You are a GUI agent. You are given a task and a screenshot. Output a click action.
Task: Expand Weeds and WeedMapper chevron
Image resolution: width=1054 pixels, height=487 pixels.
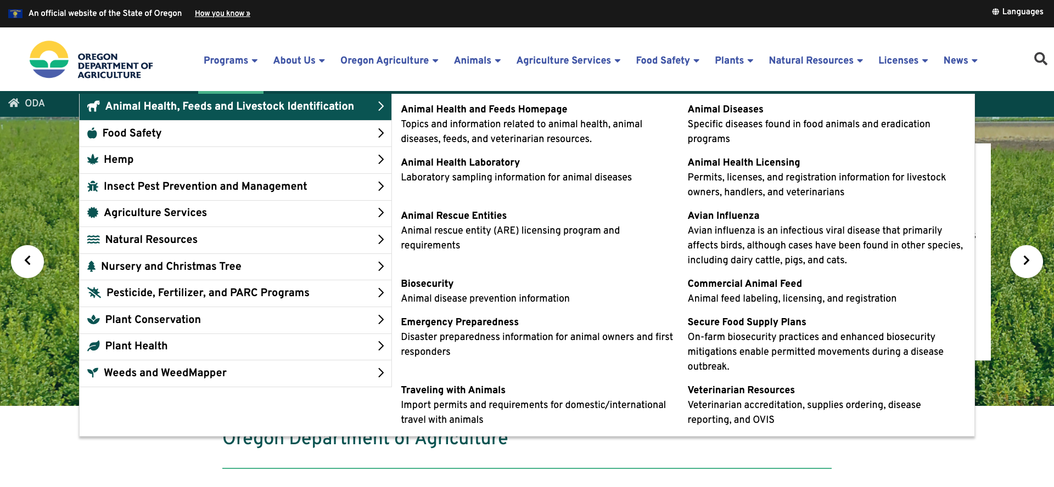click(380, 373)
